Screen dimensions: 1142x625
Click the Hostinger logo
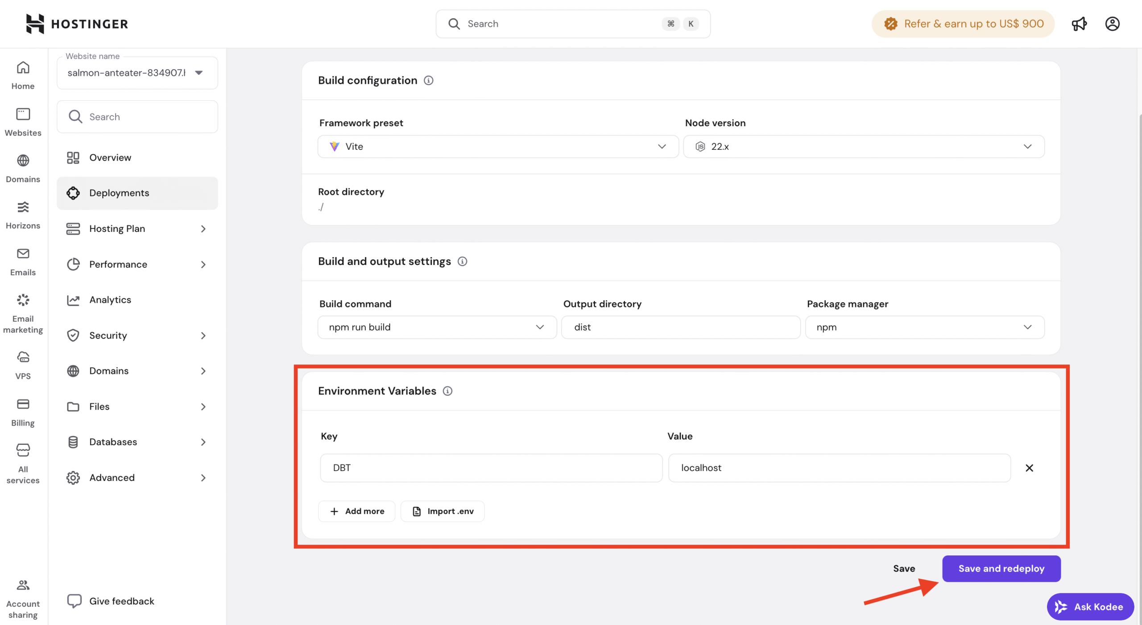[77, 24]
